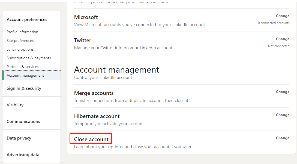The height and width of the screenshot is (164, 297).
Task: View Subscriptions & payments settings
Action: 29,58
